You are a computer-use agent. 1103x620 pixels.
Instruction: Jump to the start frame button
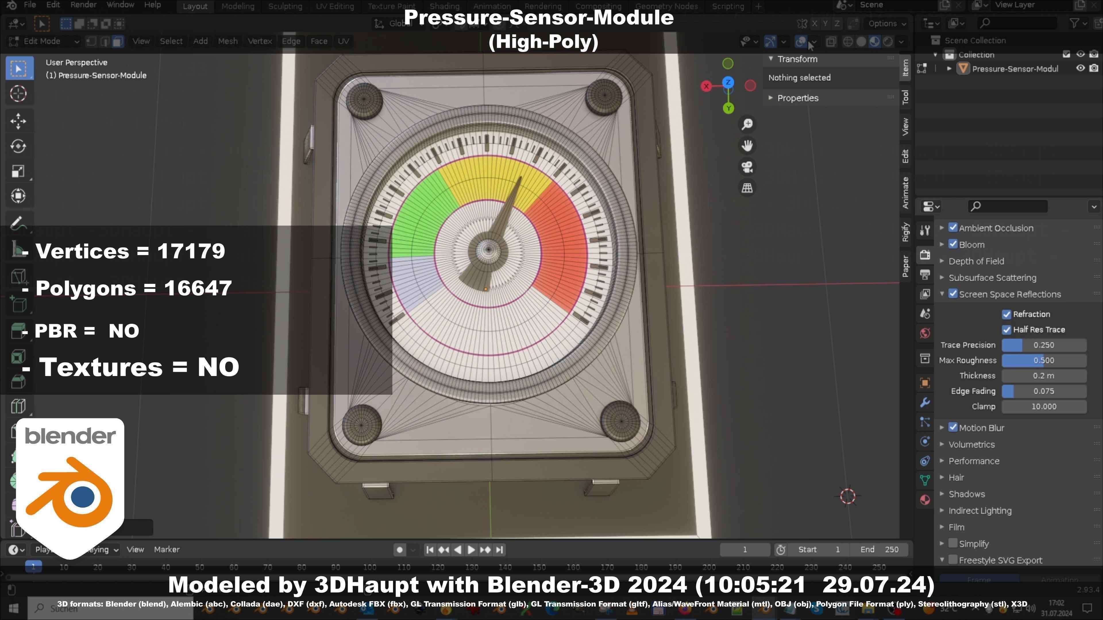[430, 550]
